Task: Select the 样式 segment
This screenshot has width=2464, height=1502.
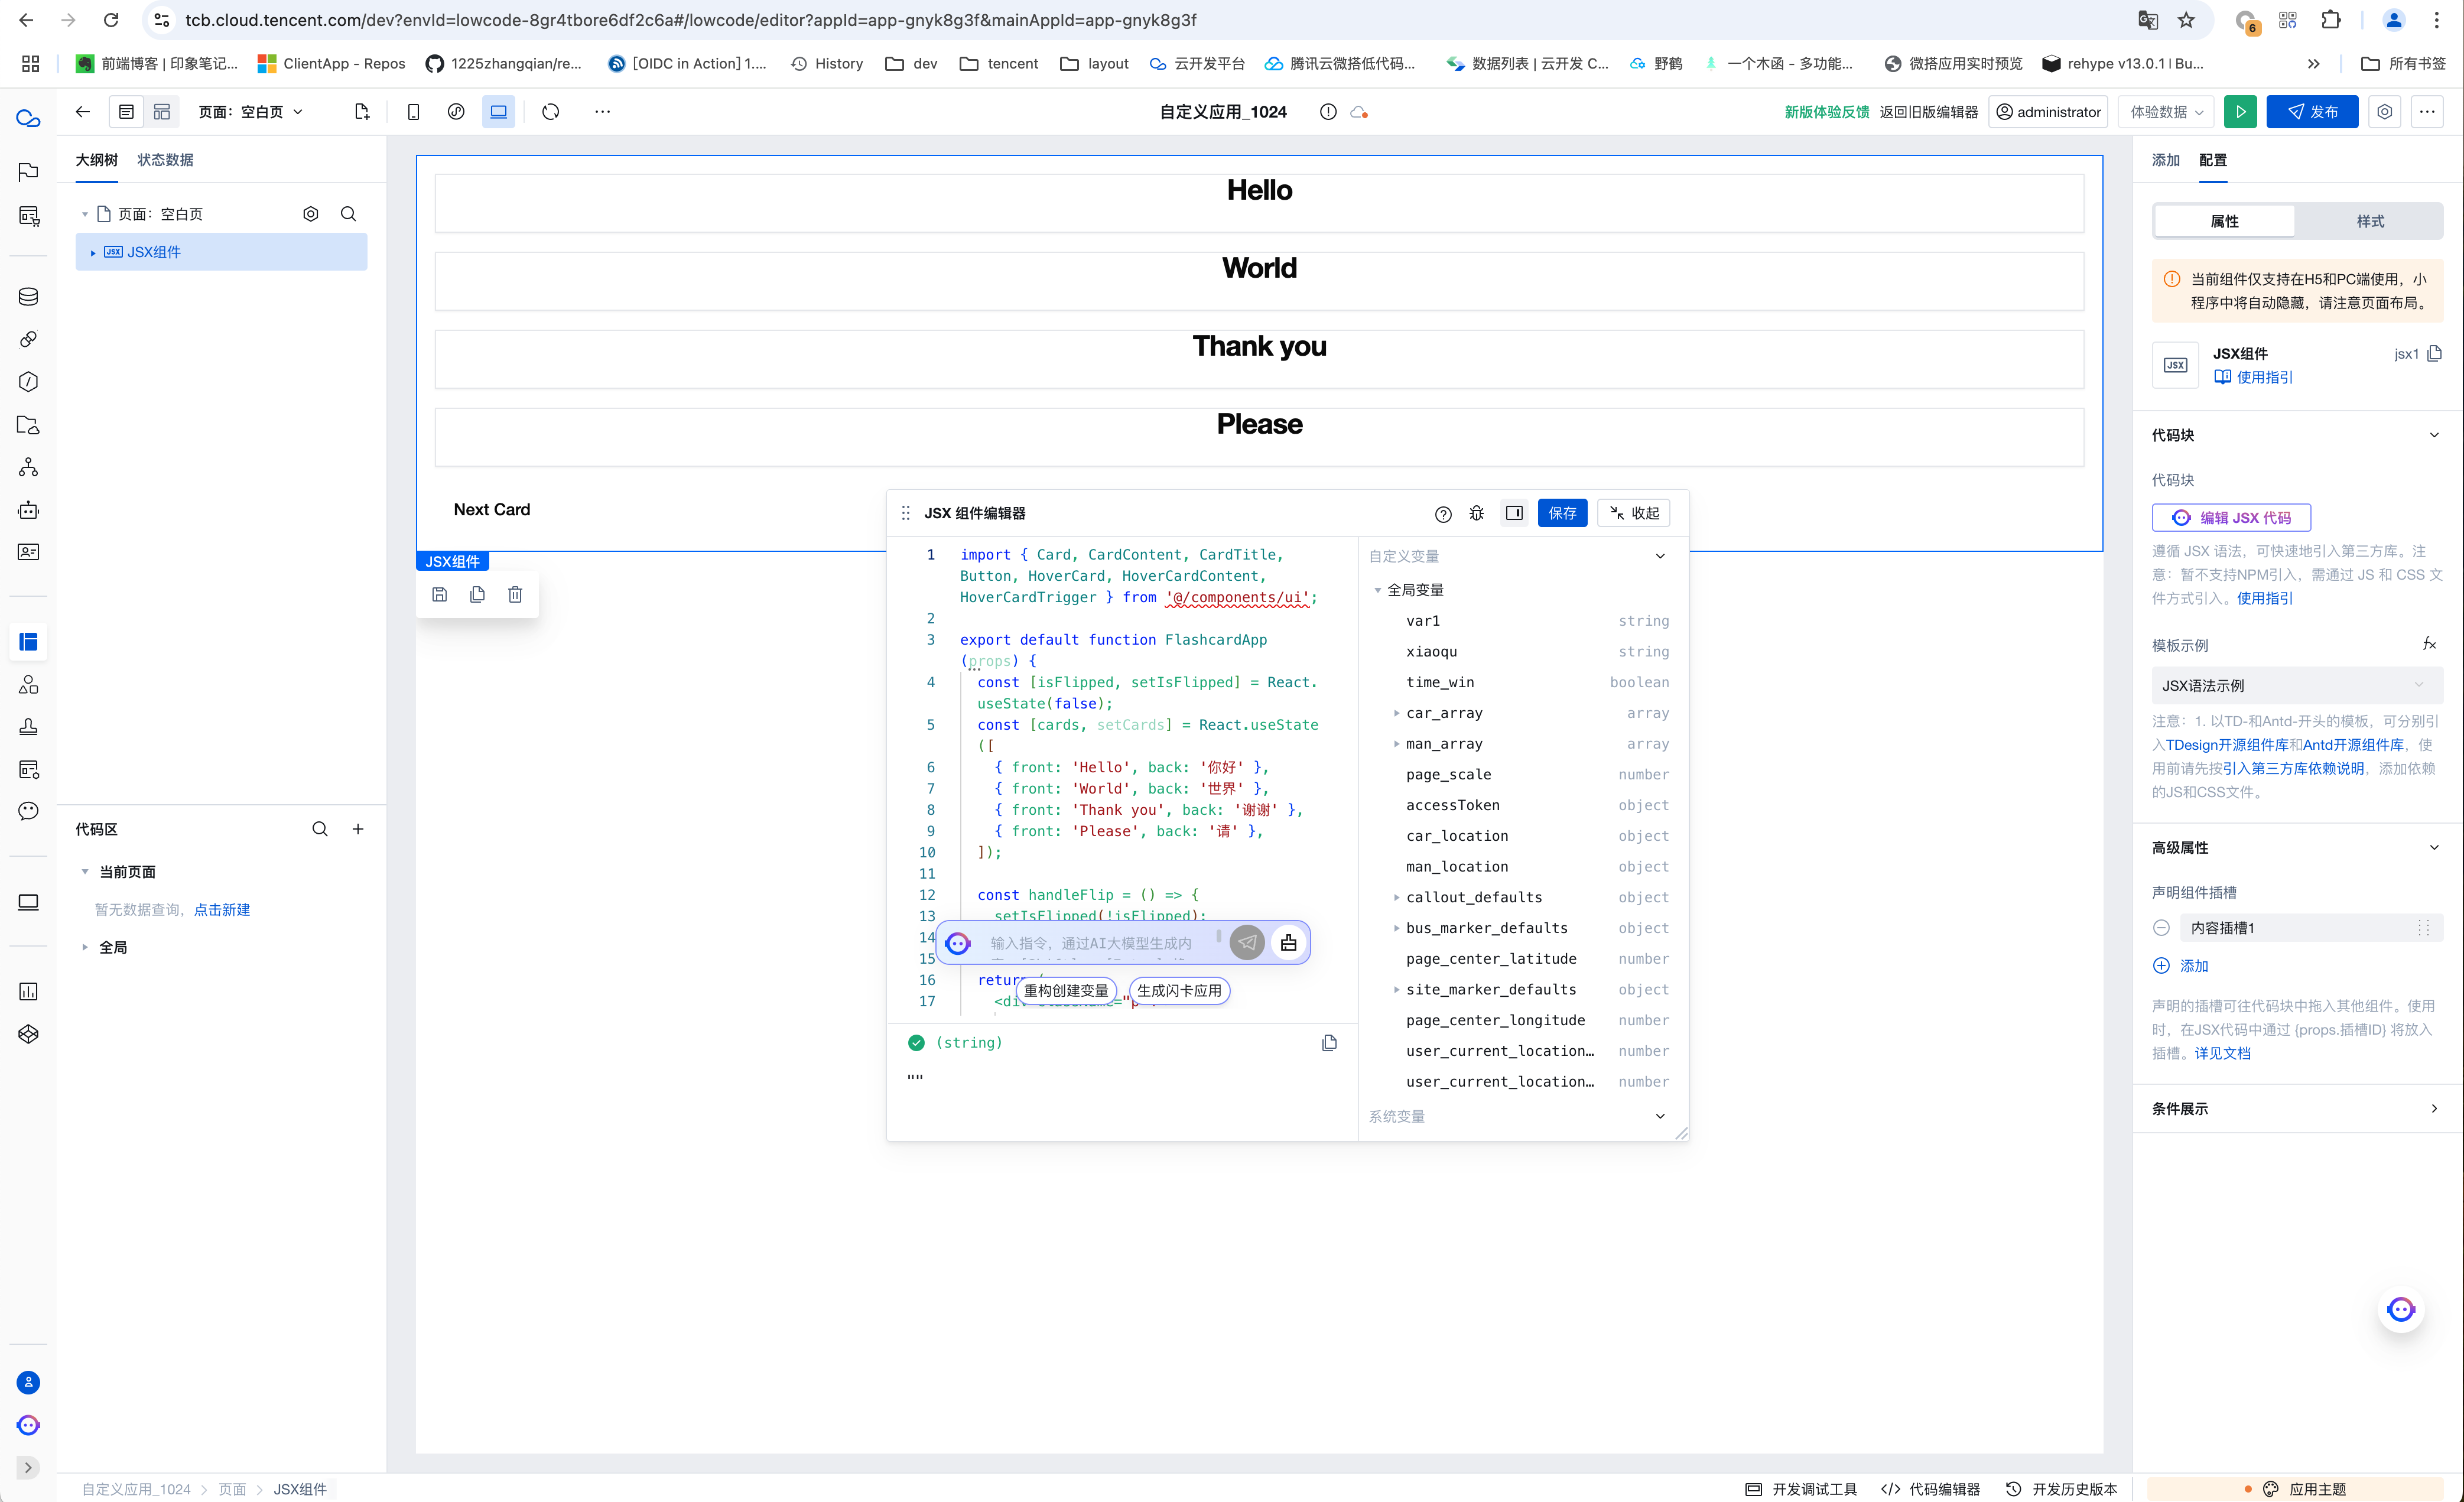Action: click(x=2370, y=222)
